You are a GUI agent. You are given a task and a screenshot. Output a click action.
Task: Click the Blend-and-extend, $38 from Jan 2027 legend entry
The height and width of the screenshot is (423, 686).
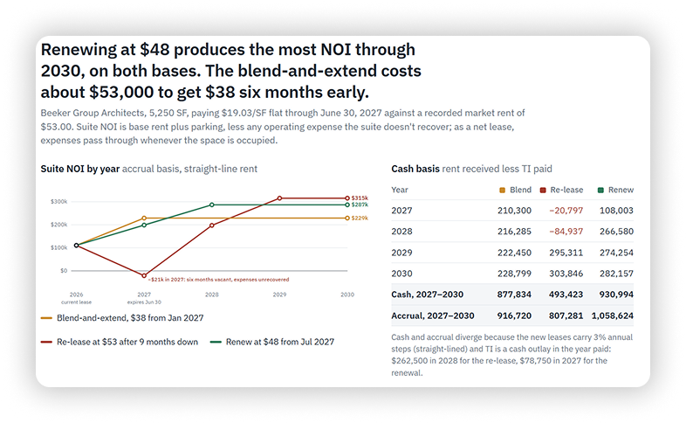pos(122,318)
